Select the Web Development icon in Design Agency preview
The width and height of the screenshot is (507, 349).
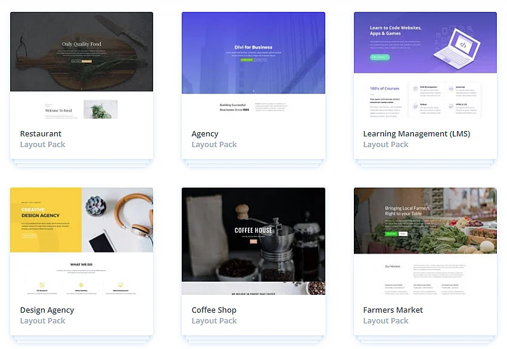(120, 283)
